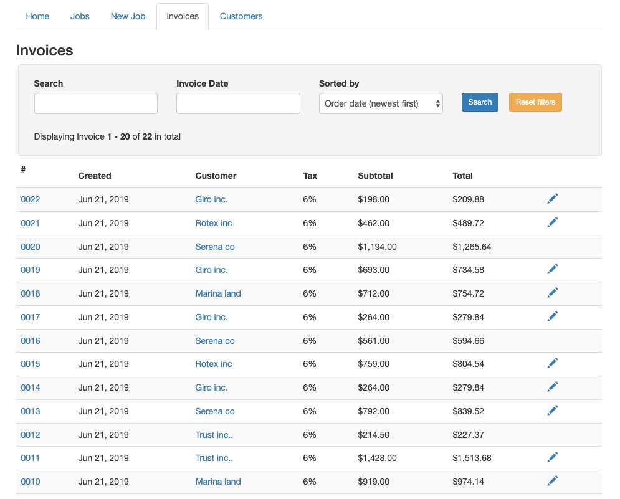This screenshot has height=499, width=620.
Task: Open Giro inc. customer on invoice 0017
Action: [211, 317]
